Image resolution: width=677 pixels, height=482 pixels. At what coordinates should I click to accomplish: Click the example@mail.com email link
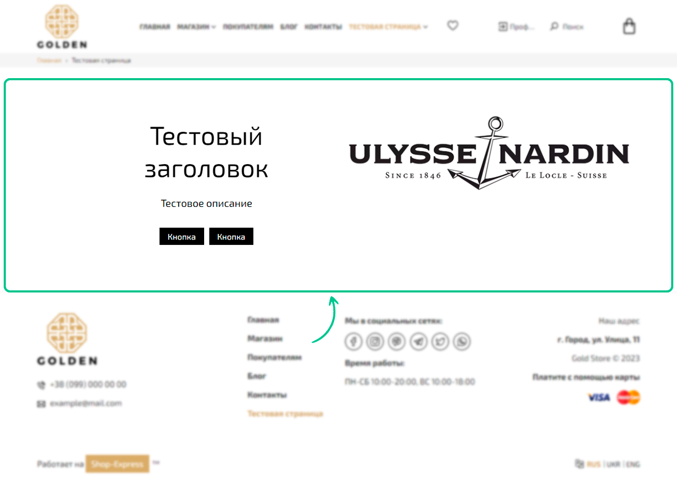pos(86,404)
